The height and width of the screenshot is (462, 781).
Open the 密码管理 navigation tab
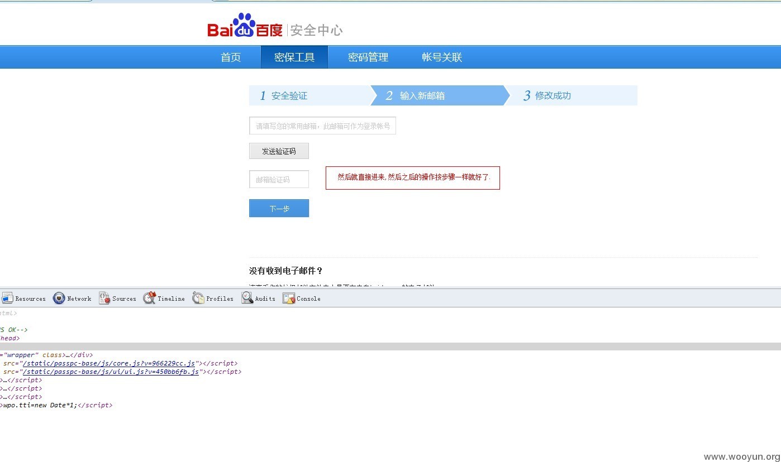tap(368, 57)
